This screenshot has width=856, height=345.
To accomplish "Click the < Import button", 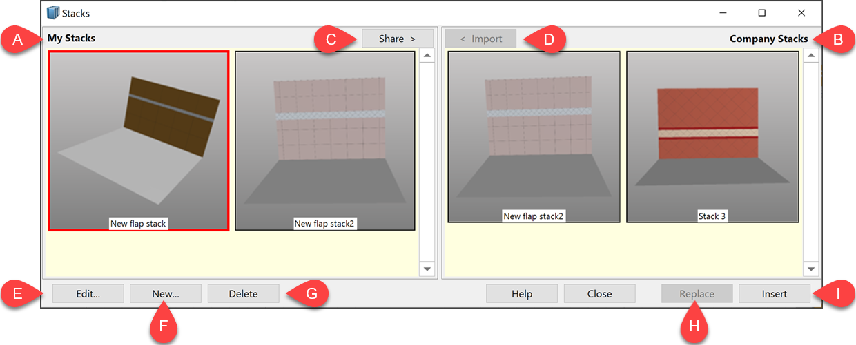I will 480,39.
